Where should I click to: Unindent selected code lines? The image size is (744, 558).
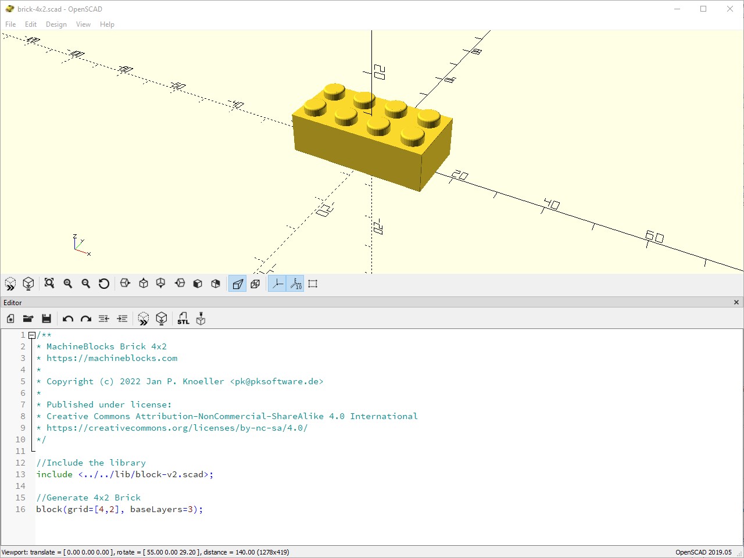point(104,319)
